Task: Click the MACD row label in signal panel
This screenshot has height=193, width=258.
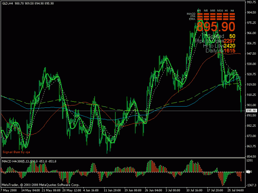Action: pyautogui.click(x=191, y=14)
